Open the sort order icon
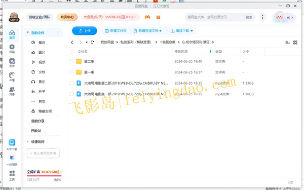The image size is (304, 190). pyautogui.click(x=287, y=43)
